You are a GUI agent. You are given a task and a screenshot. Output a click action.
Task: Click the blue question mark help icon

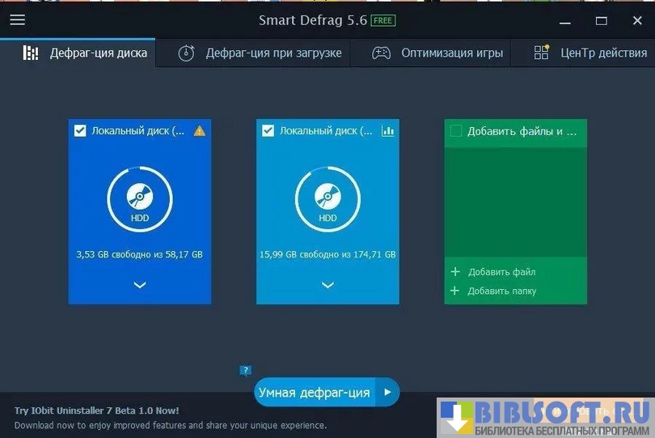(246, 371)
